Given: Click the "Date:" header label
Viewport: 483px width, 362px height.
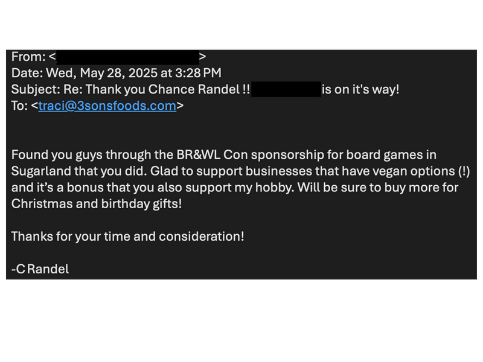Looking at the screenshot, I should 27,74.
